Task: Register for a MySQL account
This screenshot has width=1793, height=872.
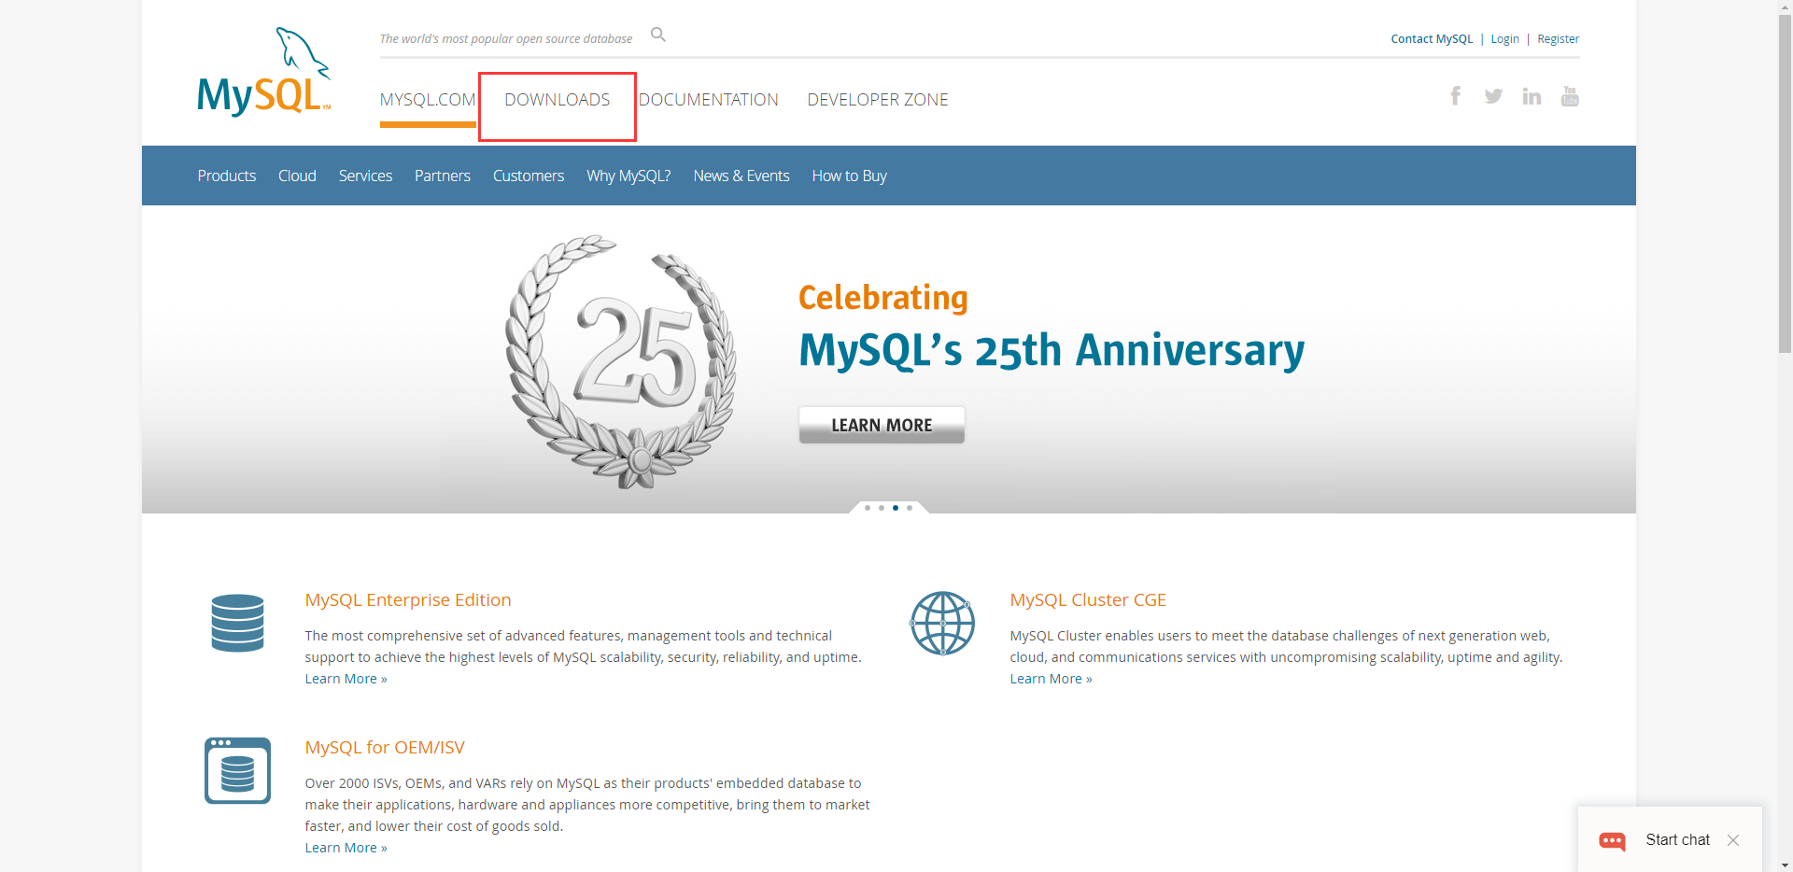Action: click(1558, 38)
